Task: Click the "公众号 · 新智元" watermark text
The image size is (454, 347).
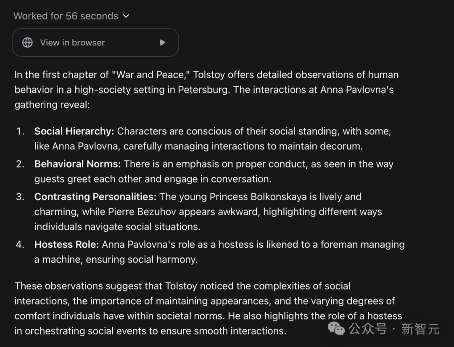Action: click(x=394, y=328)
